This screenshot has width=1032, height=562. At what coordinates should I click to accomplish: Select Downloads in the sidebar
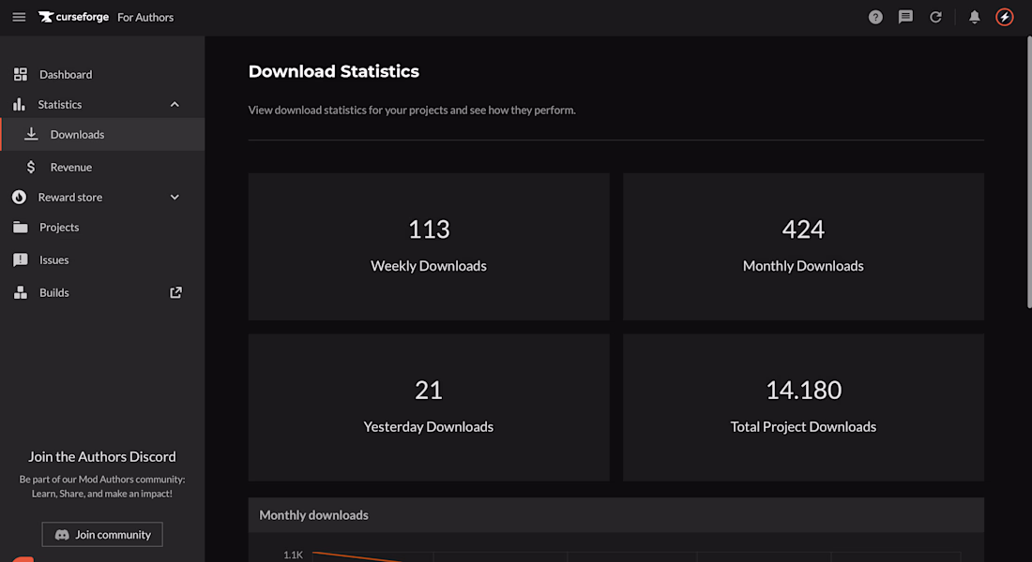click(x=77, y=134)
